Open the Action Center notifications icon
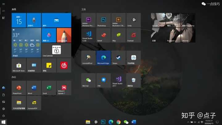Viewport: 222px width, 125px height. 217,122
